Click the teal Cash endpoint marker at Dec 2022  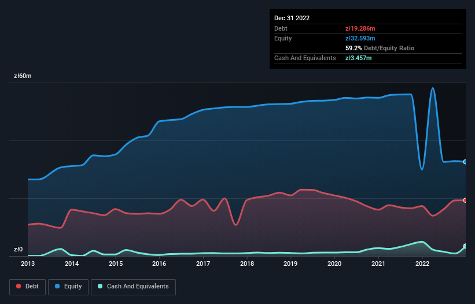coord(465,246)
